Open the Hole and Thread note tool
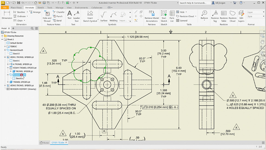Image resolution: width=266 pixels, height=150 pixels. coord(47,16)
